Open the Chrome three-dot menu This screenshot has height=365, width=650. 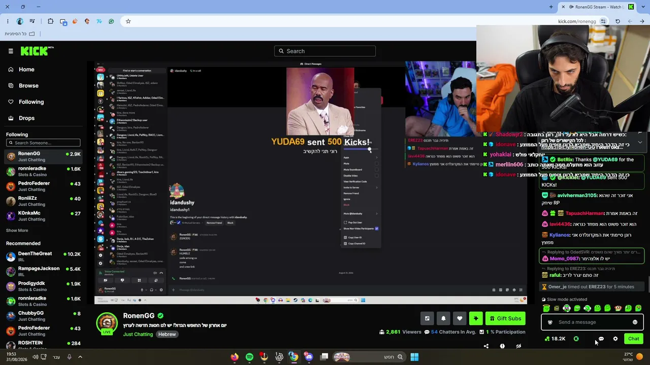coord(8,21)
